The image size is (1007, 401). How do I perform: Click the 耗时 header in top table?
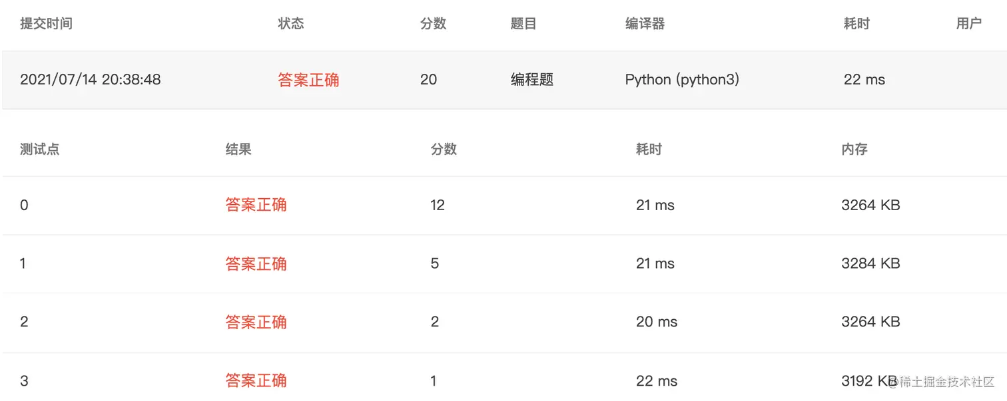856,24
